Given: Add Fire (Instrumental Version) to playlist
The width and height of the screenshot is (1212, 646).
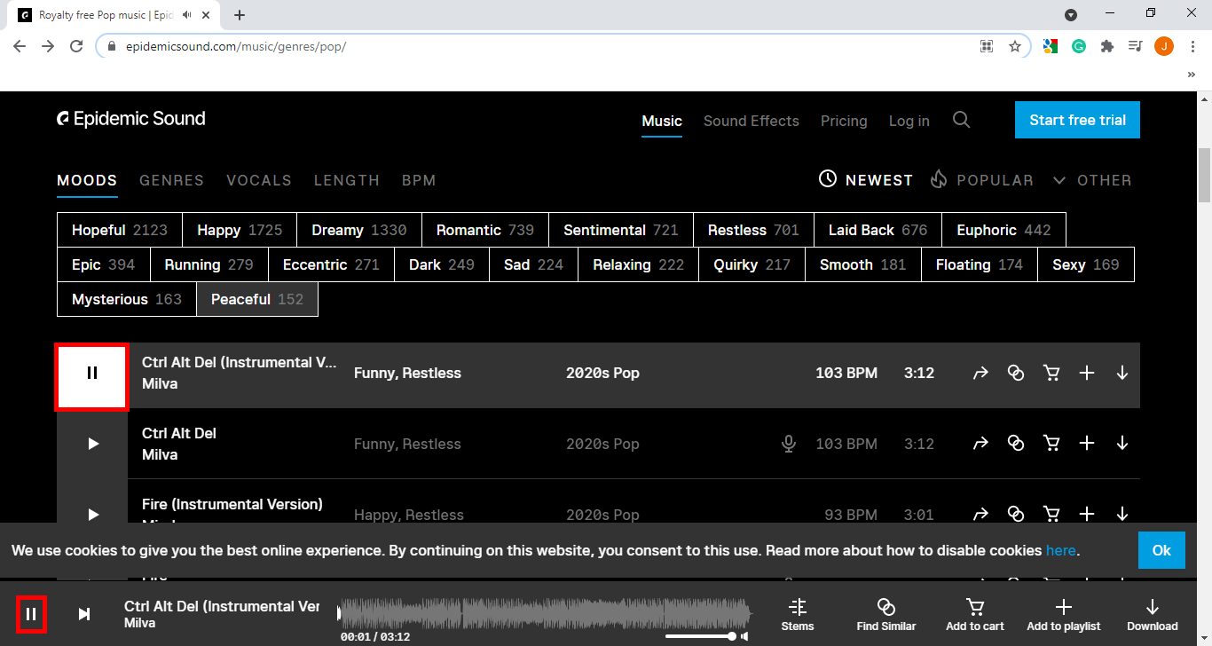Looking at the screenshot, I should click(x=1087, y=514).
